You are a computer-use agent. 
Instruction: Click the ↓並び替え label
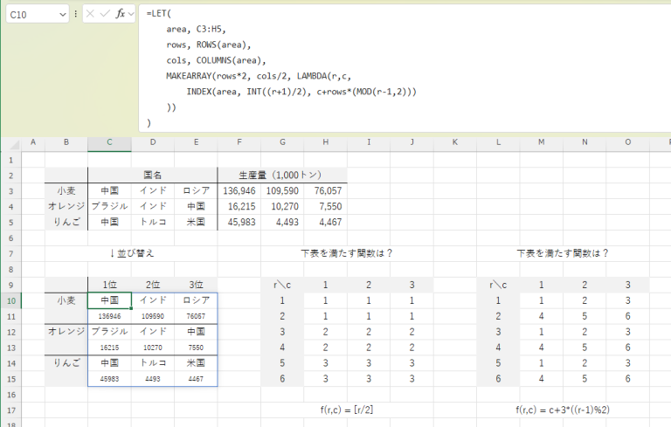[131, 253]
